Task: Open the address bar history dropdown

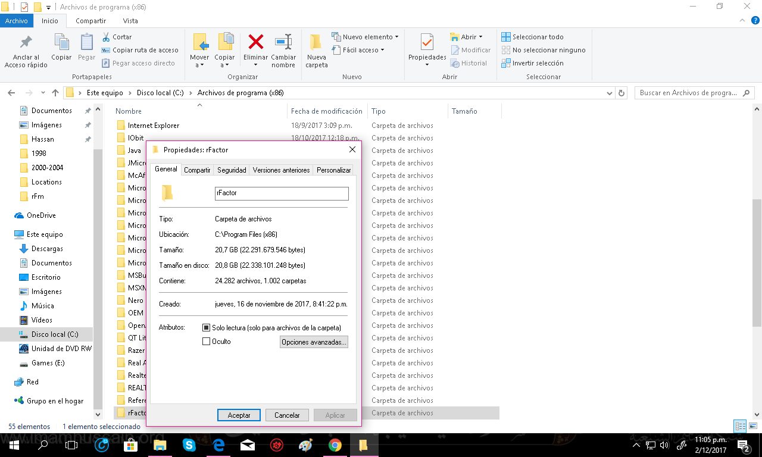Action: pyautogui.click(x=609, y=93)
